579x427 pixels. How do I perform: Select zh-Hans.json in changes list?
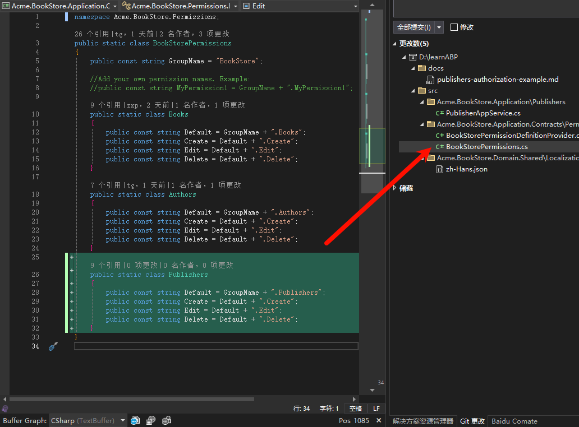(x=466, y=169)
